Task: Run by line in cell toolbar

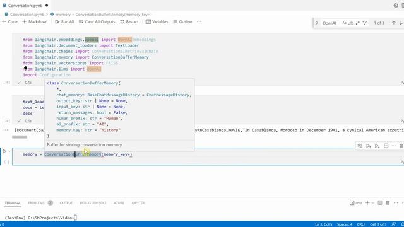Action: pyautogui.click(x=360, y=146)
